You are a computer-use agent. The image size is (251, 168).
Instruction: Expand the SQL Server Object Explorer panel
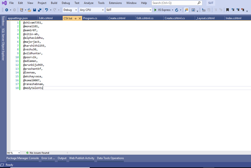pyautogui.click(x=3, y=44)
